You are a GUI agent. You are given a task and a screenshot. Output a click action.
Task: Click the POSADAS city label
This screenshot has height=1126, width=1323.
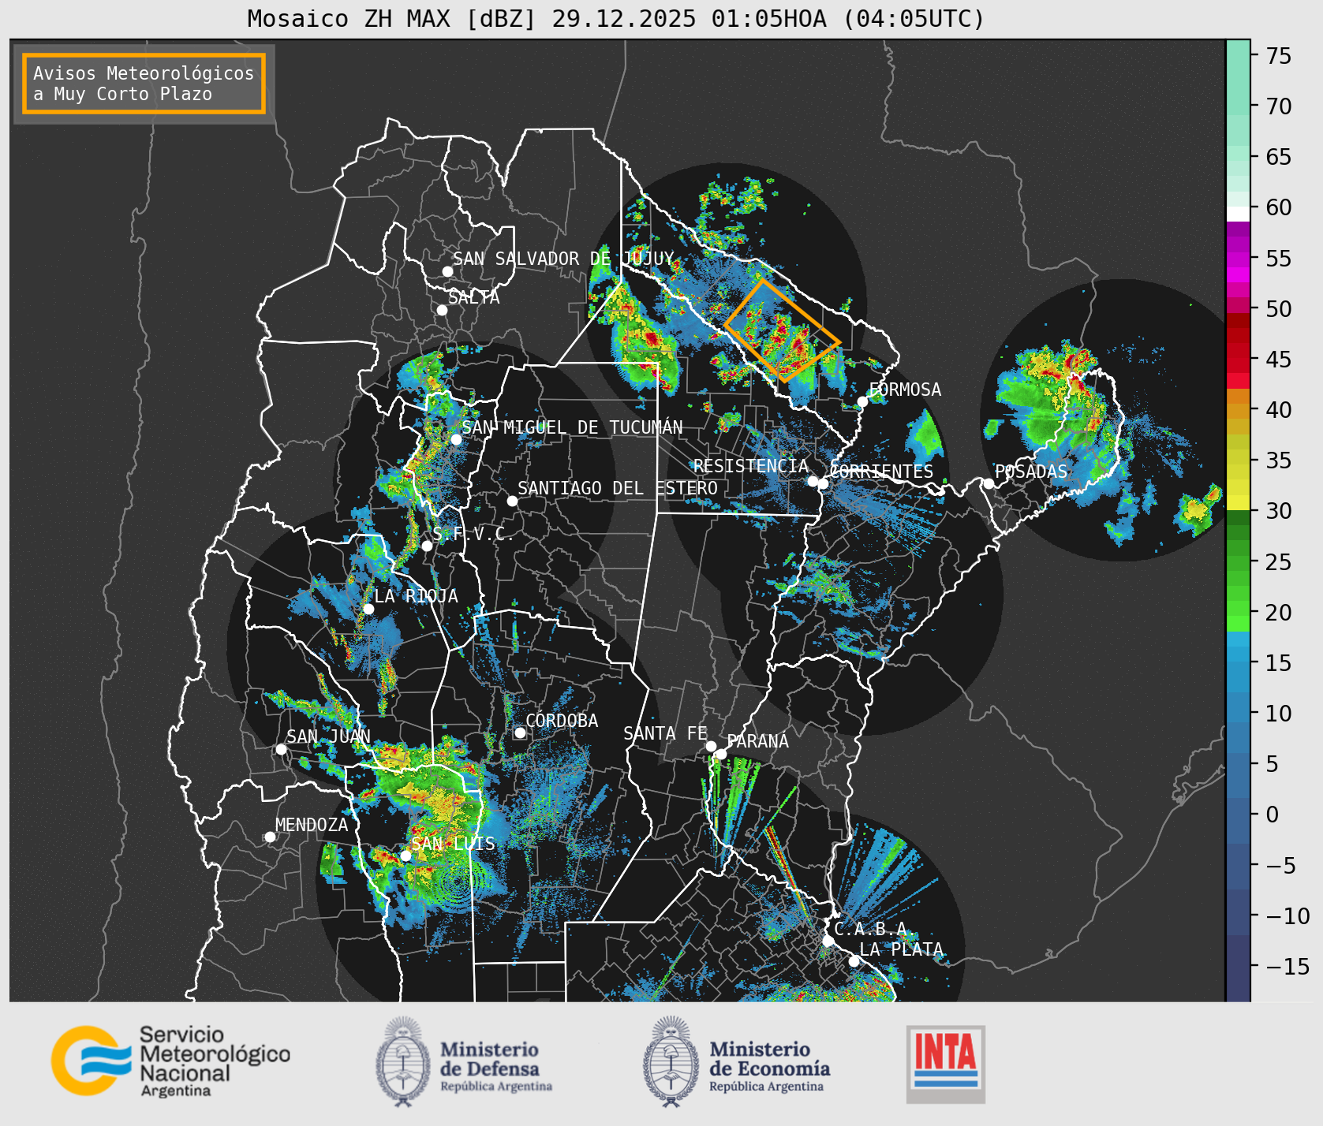[1031, 472]
